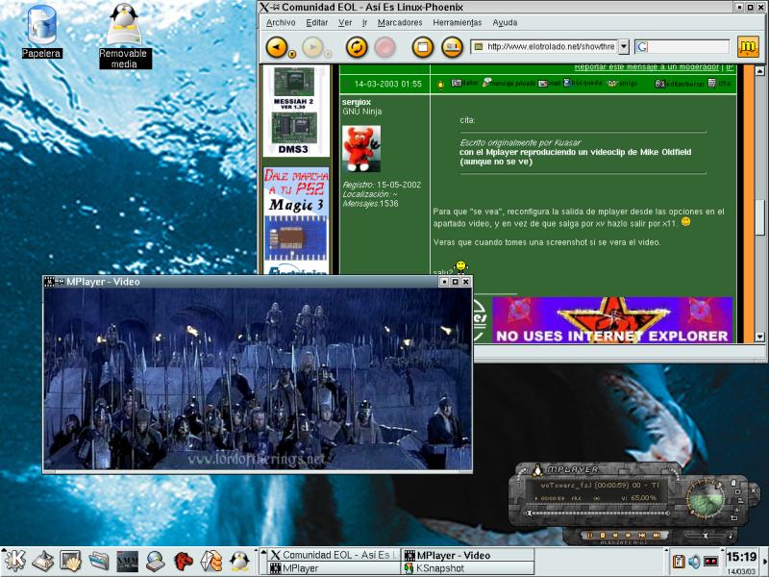Open the KDE K menu launcher
Image resolution: width=769 pixels, height=577 pixels.
click(14, 560)
